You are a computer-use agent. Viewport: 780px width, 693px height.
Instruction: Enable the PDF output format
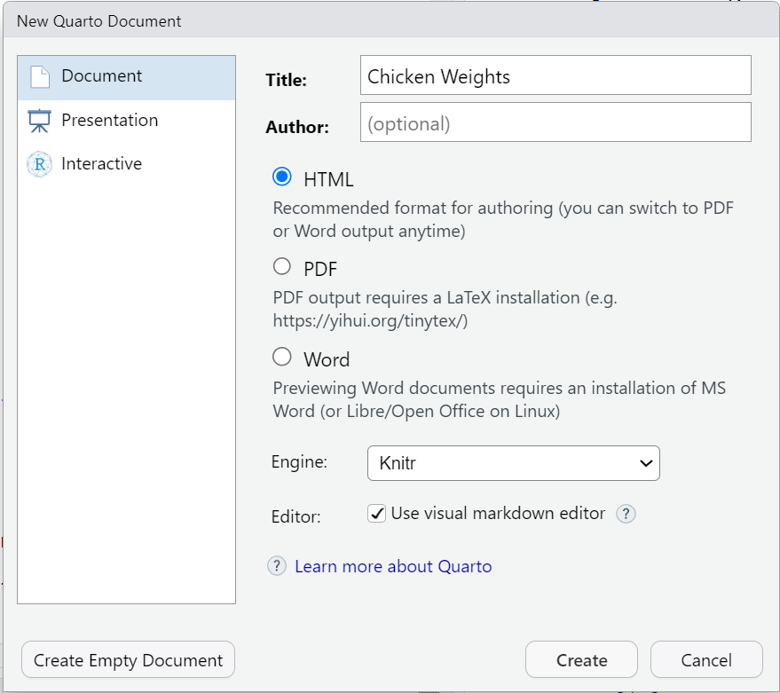pyautogui.click(x=281, y=266)
